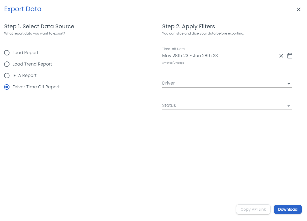307x221 pixels.
Task: Click the Copy API Link button
Action: click(x=253, y=209)
